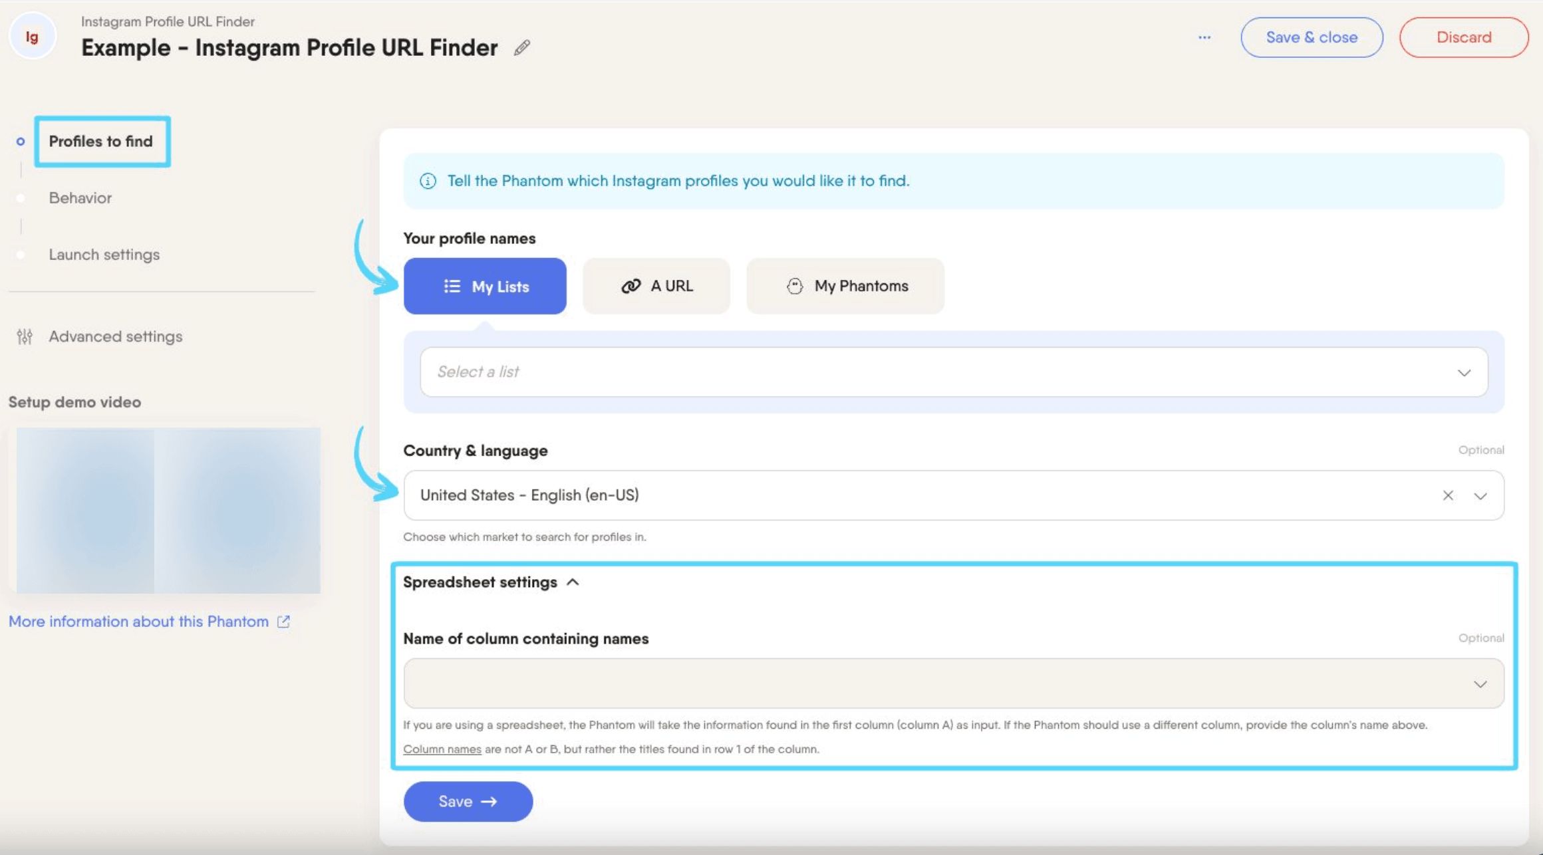The height and width of the screenshot is (855, 1543).
Task: Click the 'Your profile names' label
Action: (470, 238)
